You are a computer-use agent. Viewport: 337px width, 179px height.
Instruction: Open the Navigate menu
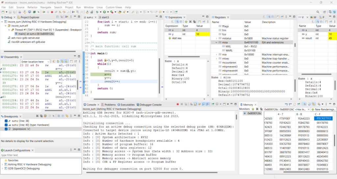click(x=46, y=7)
